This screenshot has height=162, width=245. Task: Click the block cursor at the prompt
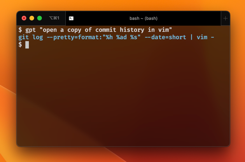[27, 45]
